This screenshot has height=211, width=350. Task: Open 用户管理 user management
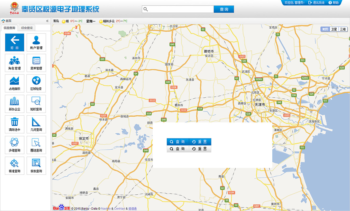pos(36,42)
